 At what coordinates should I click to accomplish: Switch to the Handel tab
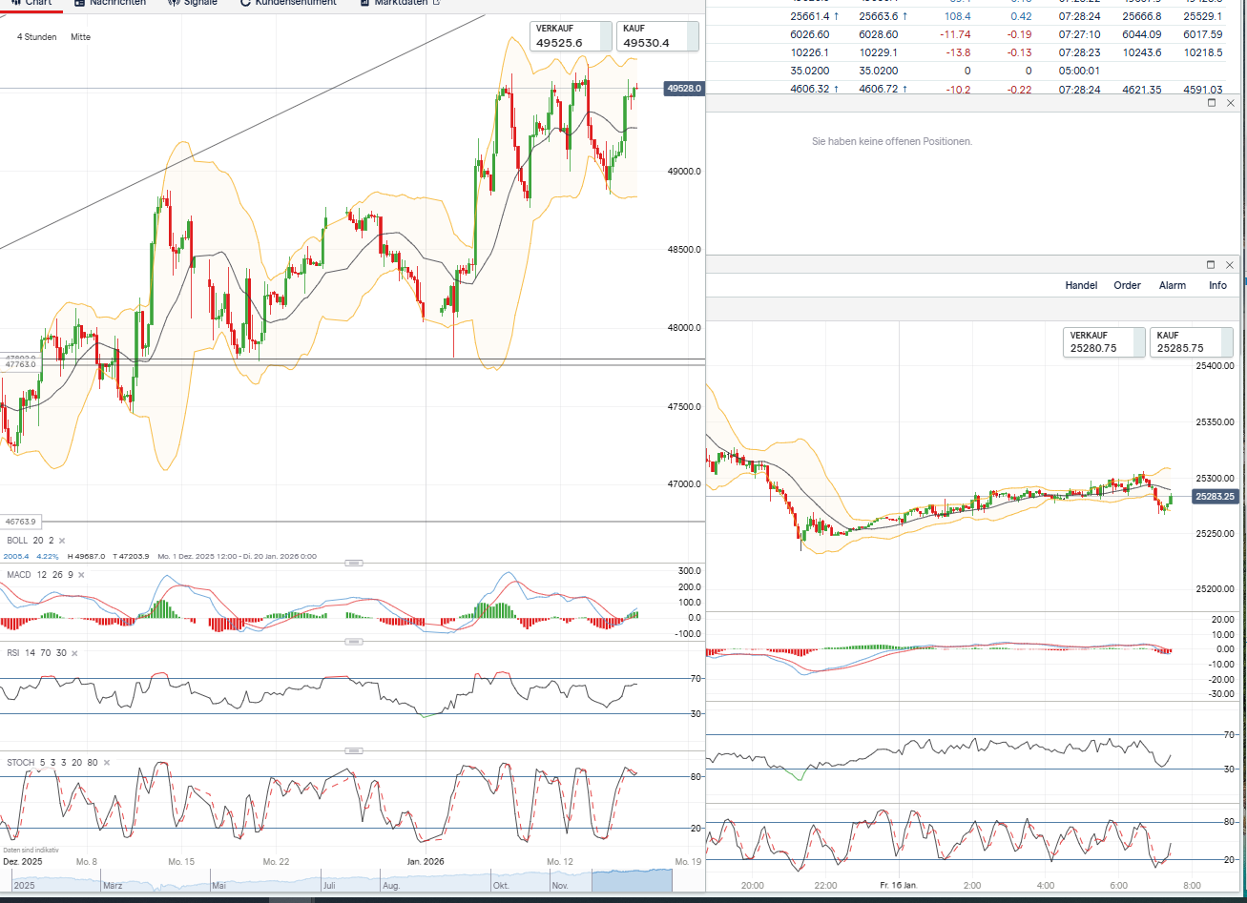pos(1081,285)
